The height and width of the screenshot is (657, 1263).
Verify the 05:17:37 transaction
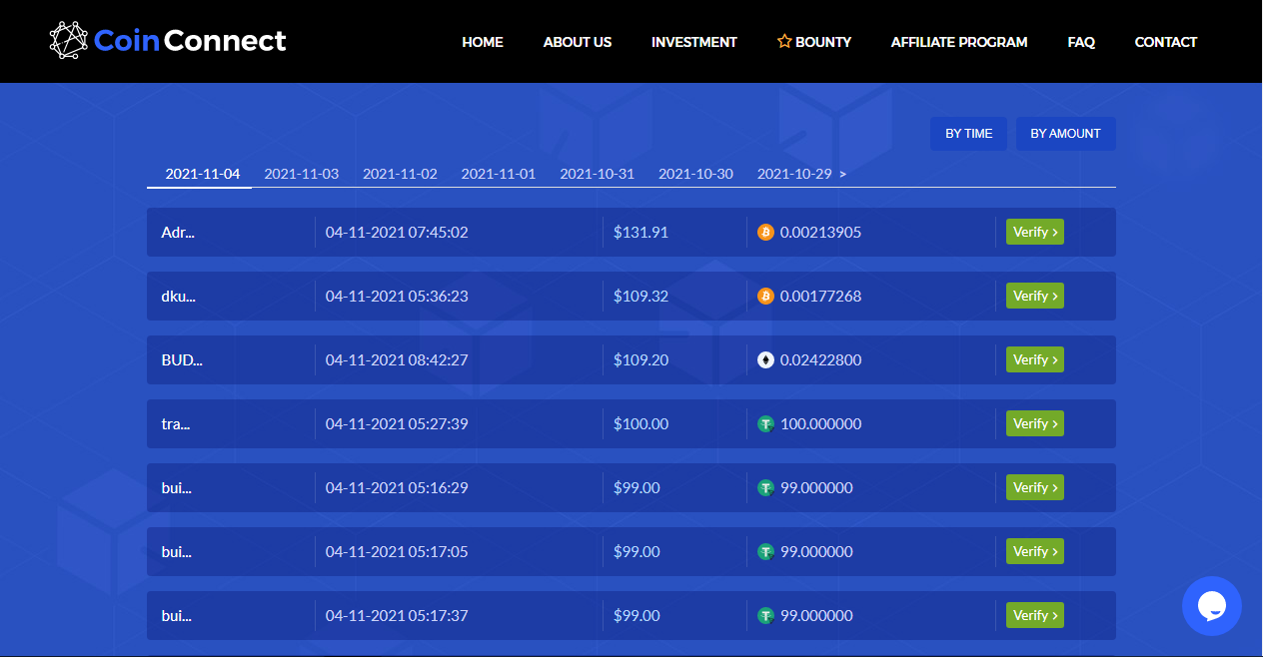(x=1035, y=615)
